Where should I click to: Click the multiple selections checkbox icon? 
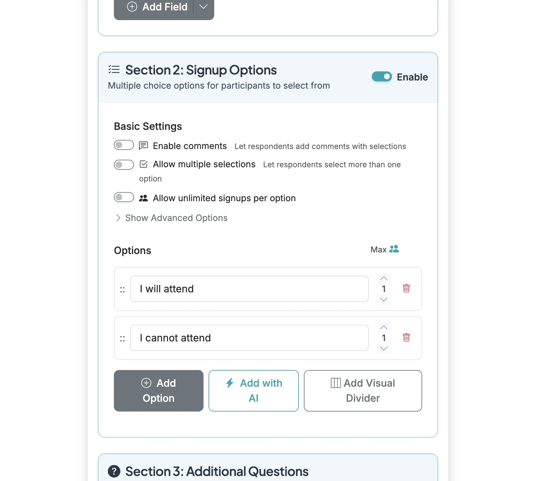click(143, 164)
